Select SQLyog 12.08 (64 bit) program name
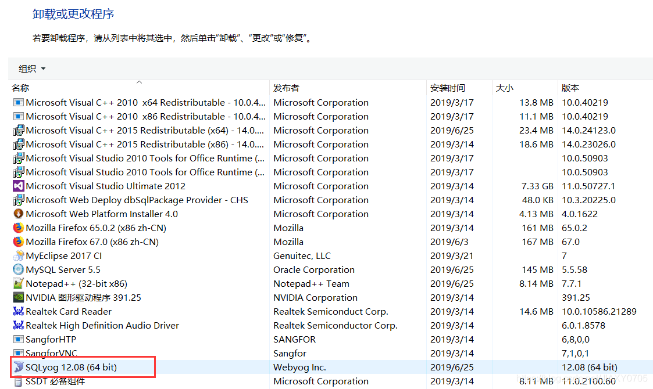653x389 pixels. (x=71, y=368)
